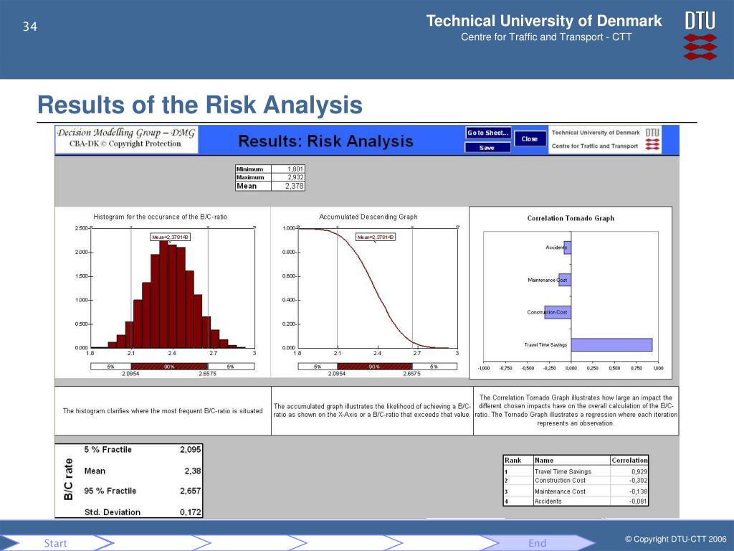Click correlation value 0,929
Image resolution: width=734 pixels, height=551 pixels.
coord(639,472)
